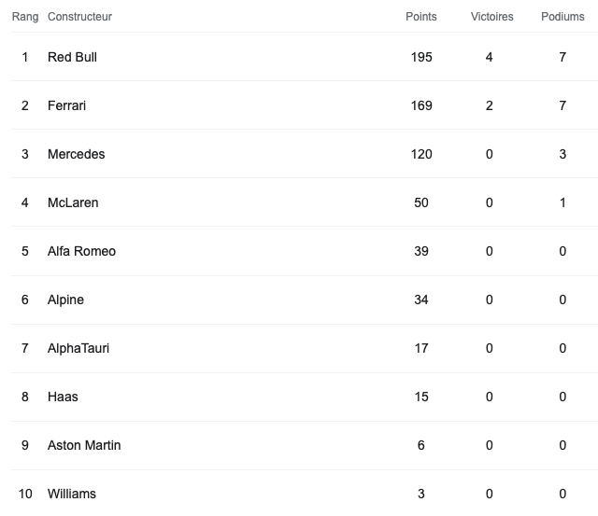Click the Rang column header
Viewport: 598px width, 516px height.
[25, 17]
